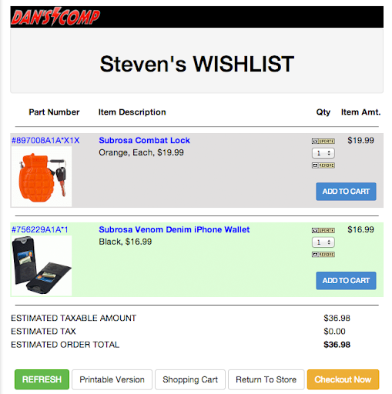Image resolution: width=392 pixels, height=394 pixels.
Task: Click the green REFRESH button
Action: click(42, 379)
